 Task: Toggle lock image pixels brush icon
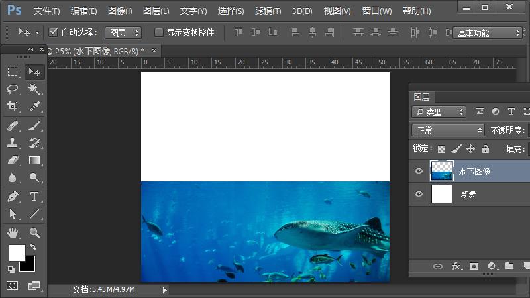point(456,148)
